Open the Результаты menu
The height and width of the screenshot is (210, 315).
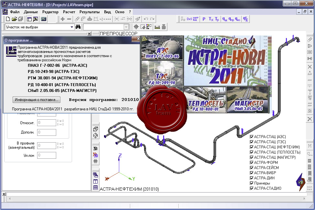[89, 12]
